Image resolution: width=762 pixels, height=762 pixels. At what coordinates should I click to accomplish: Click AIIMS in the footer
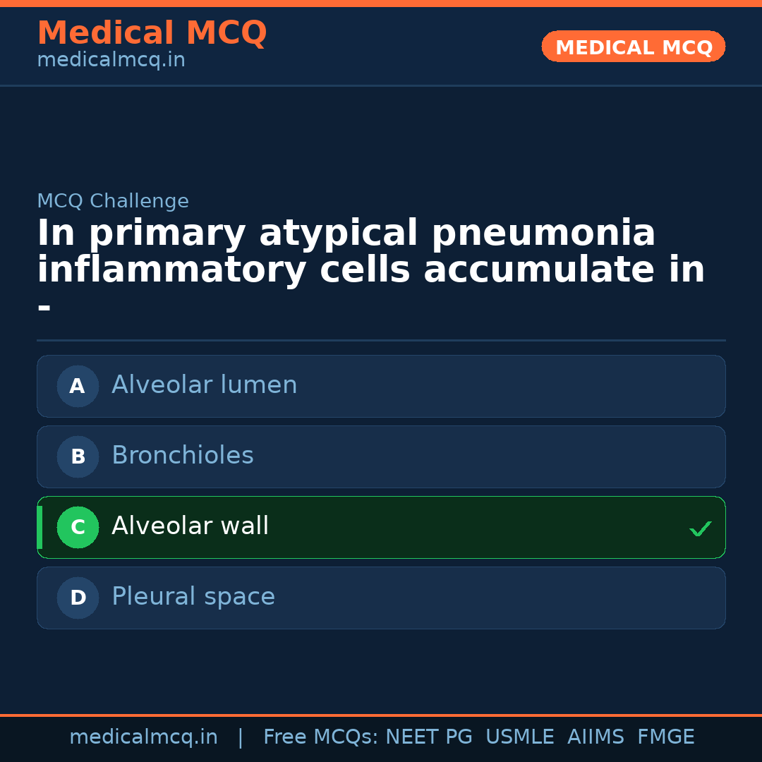[x=595, y=737]
